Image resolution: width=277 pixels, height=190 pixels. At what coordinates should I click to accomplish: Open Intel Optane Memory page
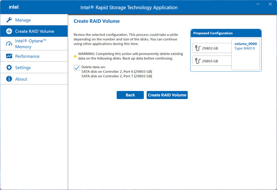point(34,44)
